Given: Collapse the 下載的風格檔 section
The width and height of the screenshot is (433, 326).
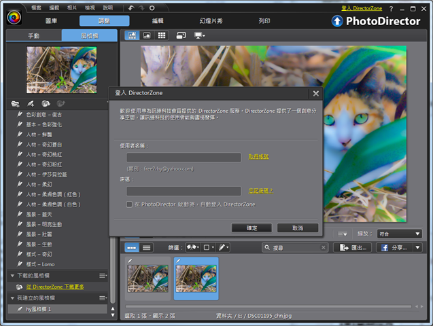Looking at the screenshot, I should pyautogui.click(x=12, y=276).
